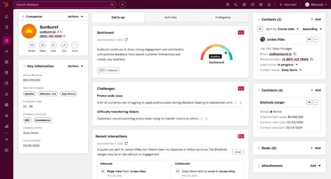Switch to the Activities tab

click(170, 17)
